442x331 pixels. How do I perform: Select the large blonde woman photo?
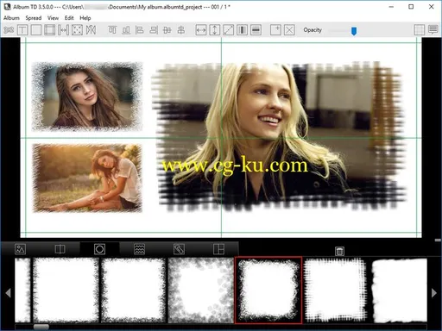point(279,135)
